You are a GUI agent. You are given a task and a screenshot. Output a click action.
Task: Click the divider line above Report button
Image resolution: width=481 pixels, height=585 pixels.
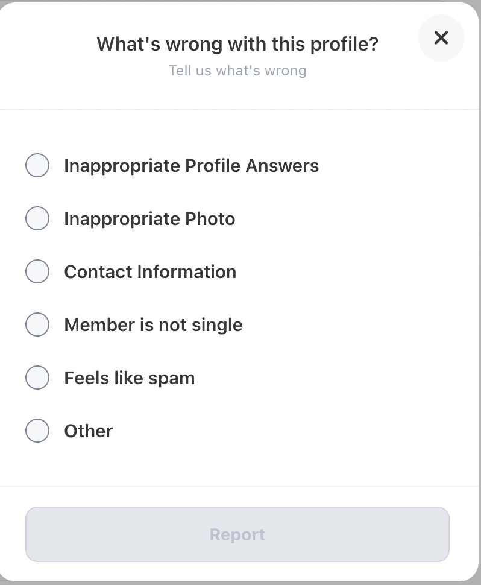pyautogui.click(x=239, y=487)
